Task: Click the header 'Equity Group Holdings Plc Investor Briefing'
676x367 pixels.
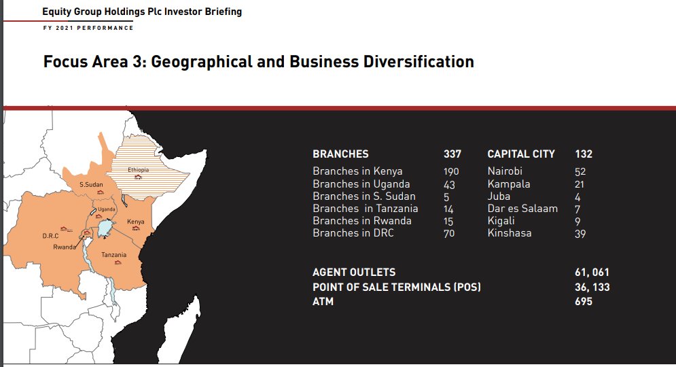Action: tap(142, 12)
